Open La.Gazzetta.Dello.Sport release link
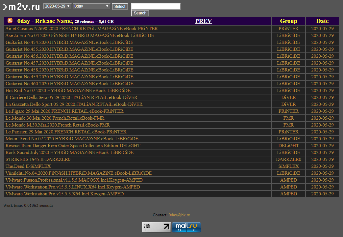This screenshot has width=343, height=237. click(x=74, y=104)
